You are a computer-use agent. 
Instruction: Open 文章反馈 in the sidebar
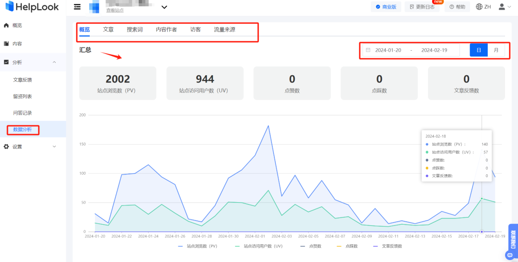23,80
